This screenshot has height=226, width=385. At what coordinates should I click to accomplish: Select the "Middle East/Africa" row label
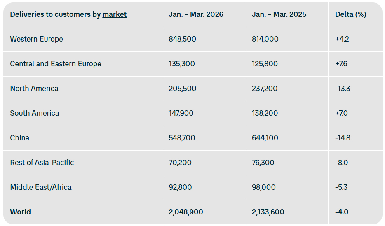41,187
